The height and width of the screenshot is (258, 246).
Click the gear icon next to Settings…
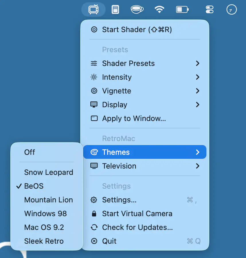tap(94, 200)
